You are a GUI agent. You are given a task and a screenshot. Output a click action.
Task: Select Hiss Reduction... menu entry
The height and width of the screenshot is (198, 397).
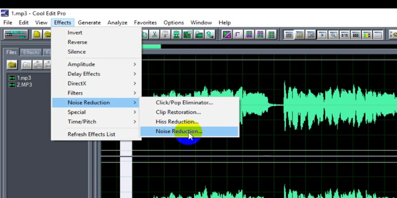177,122
